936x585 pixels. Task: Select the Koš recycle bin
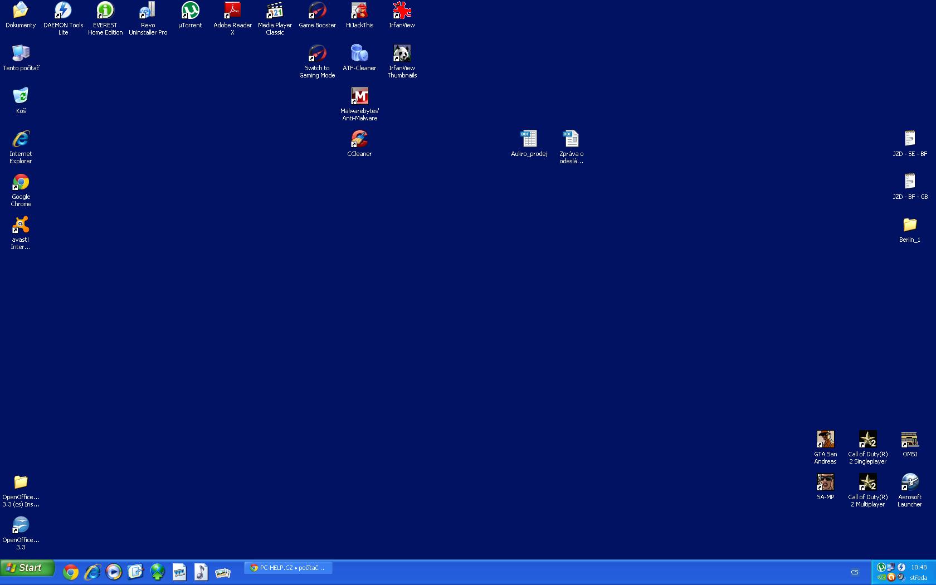[21, 96]
